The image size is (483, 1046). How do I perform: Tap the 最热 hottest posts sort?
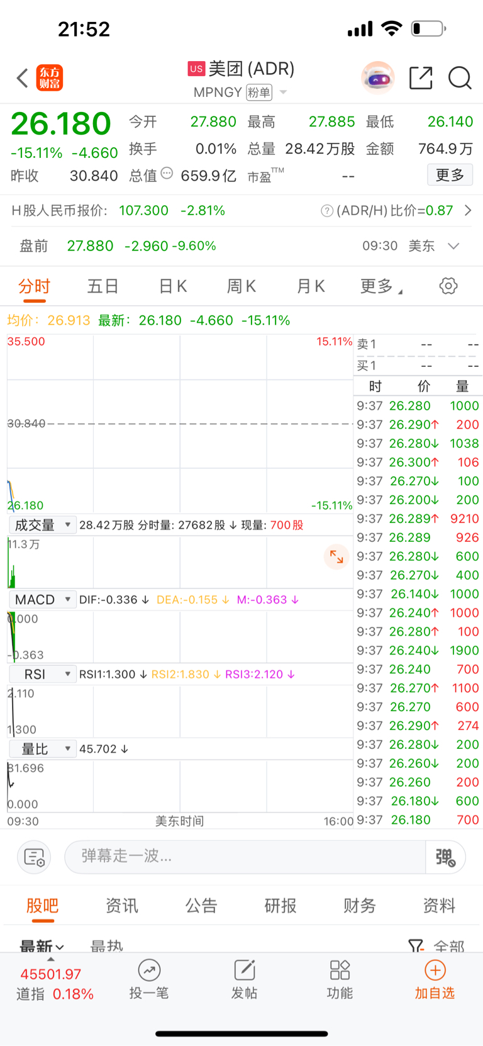click(x=107, y=946)
